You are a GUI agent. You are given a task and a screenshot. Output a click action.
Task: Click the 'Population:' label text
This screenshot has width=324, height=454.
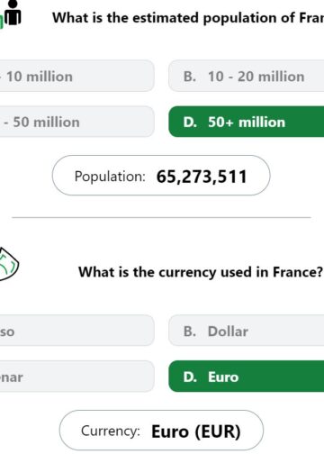click(x=110, y=177)
